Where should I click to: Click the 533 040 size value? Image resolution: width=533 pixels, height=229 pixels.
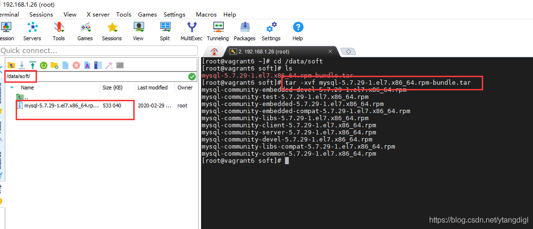(112, 106)
